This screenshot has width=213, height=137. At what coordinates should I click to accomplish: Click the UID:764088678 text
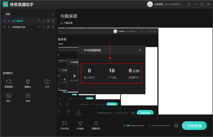tap(172, 4)
